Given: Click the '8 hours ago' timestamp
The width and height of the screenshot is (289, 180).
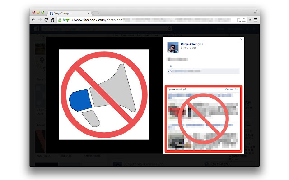Looking at the screenshot, I should point(189,48).
